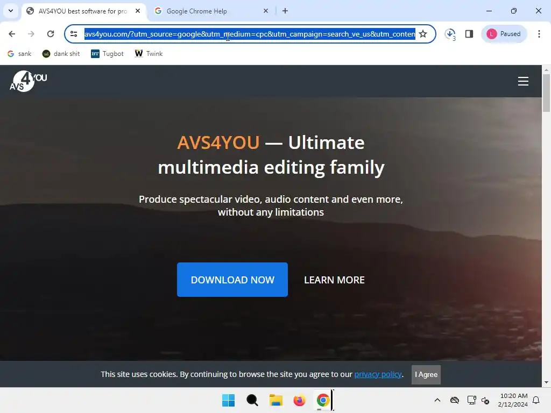Click the scrollbar down arrow

(x=546, y=382)
